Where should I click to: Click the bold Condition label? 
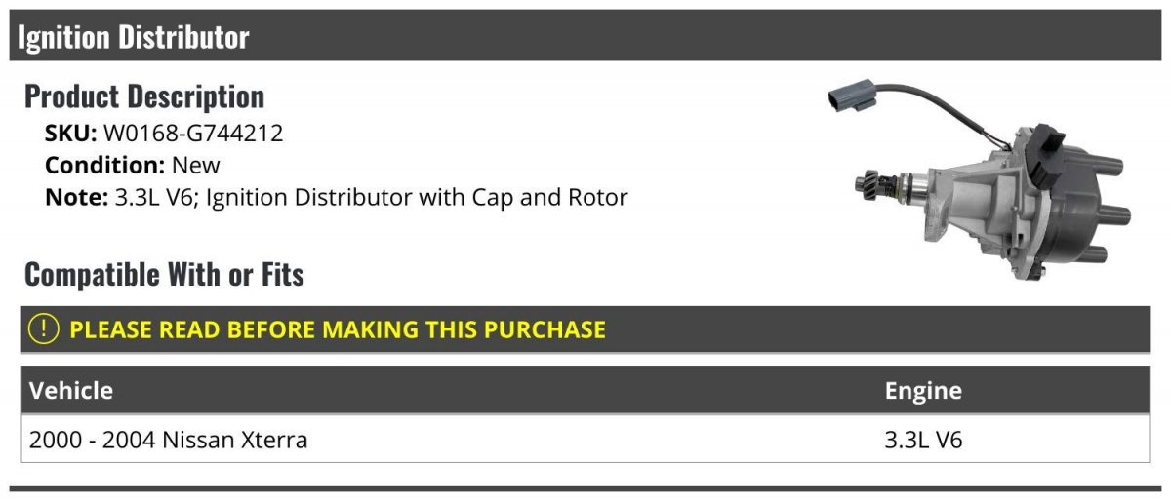[105, 166]
